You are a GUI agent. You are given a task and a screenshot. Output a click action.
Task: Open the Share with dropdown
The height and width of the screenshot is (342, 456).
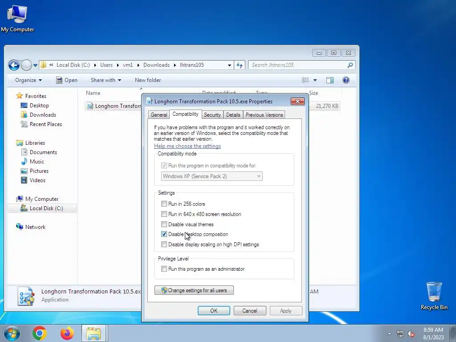click(106, 80)
